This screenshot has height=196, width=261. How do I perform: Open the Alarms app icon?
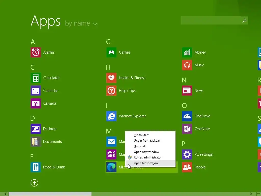coord(36,52)
